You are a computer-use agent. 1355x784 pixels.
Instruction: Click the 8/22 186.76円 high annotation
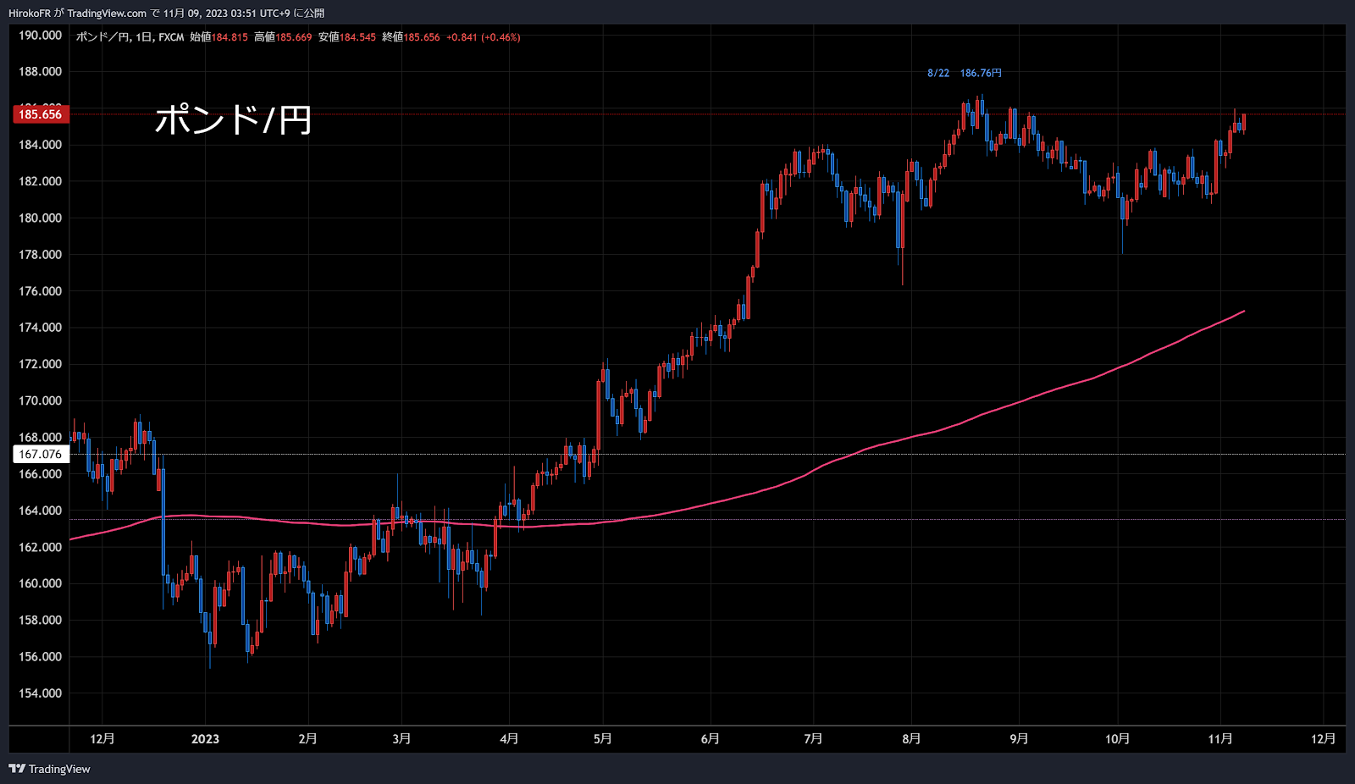[x=964, y=73]
